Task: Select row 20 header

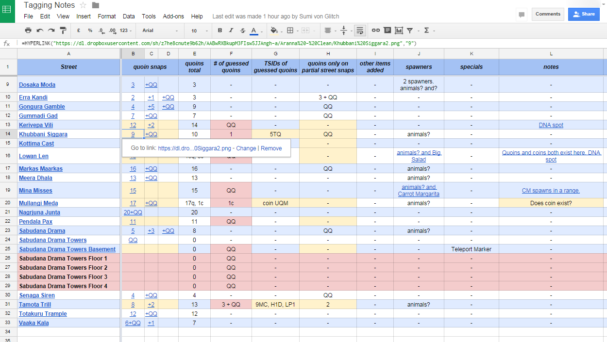Action: [8, 203]
